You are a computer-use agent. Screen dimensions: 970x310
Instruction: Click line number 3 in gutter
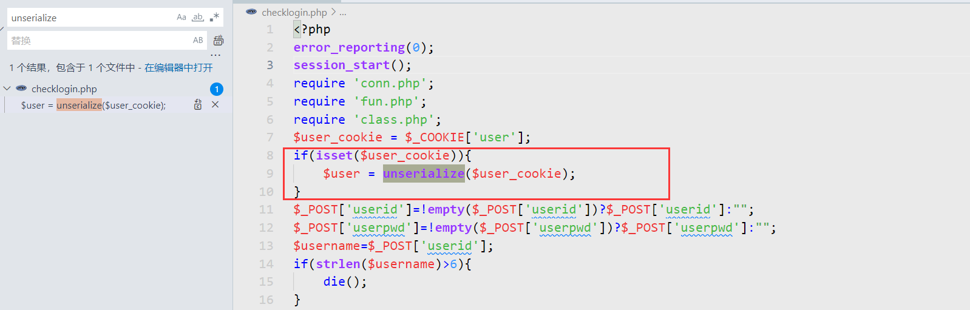(270, 65)
